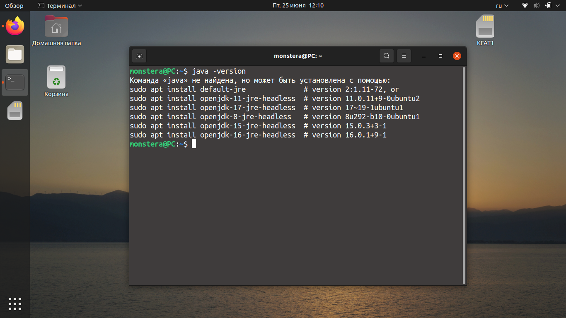Screen dimensions: 566x318
Task: Select the KFAT1 drive desktop icon
Action: pos(485,30)
